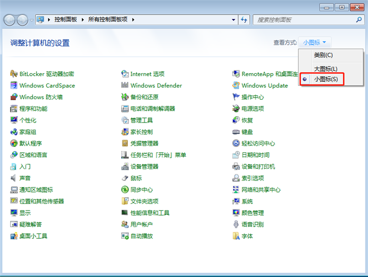Open the address bar history dropdown arrow
Image resolution: width=368 pixels, height=277 pixels.
click(x=233, y=20)
